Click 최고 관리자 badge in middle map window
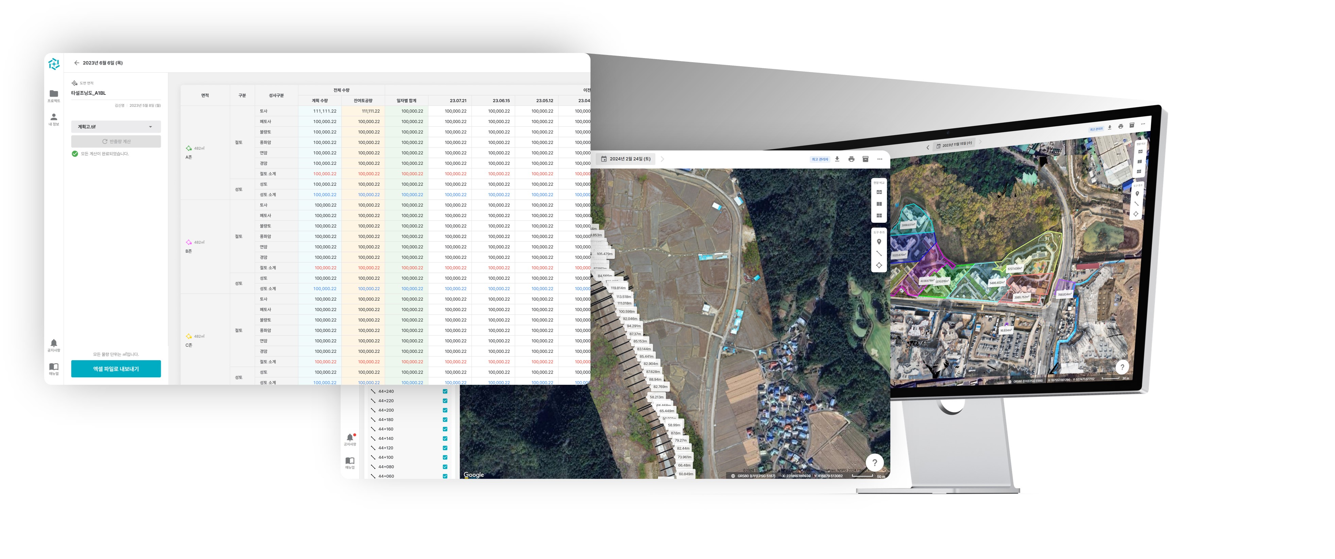This screenshot has height=559, width=1335. tap(820, 159)
